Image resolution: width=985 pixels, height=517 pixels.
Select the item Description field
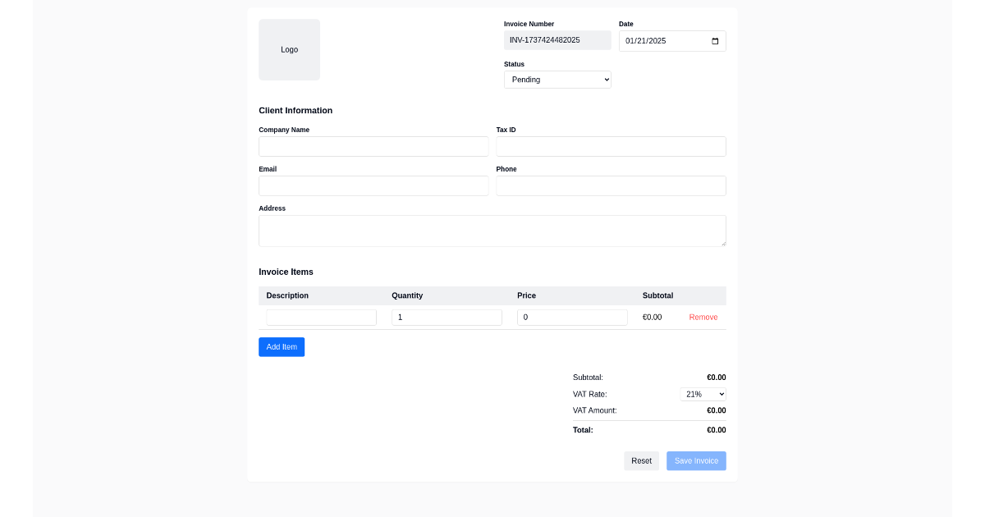click(321, 317)
